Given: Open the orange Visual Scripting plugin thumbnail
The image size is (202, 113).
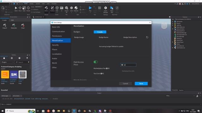Looking at the screenshot, I should tap(5, 74).
